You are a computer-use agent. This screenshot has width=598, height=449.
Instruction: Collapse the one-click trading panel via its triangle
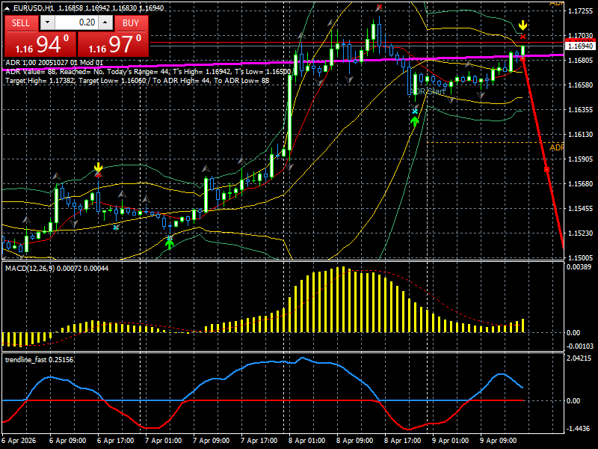tap(6, 10)
